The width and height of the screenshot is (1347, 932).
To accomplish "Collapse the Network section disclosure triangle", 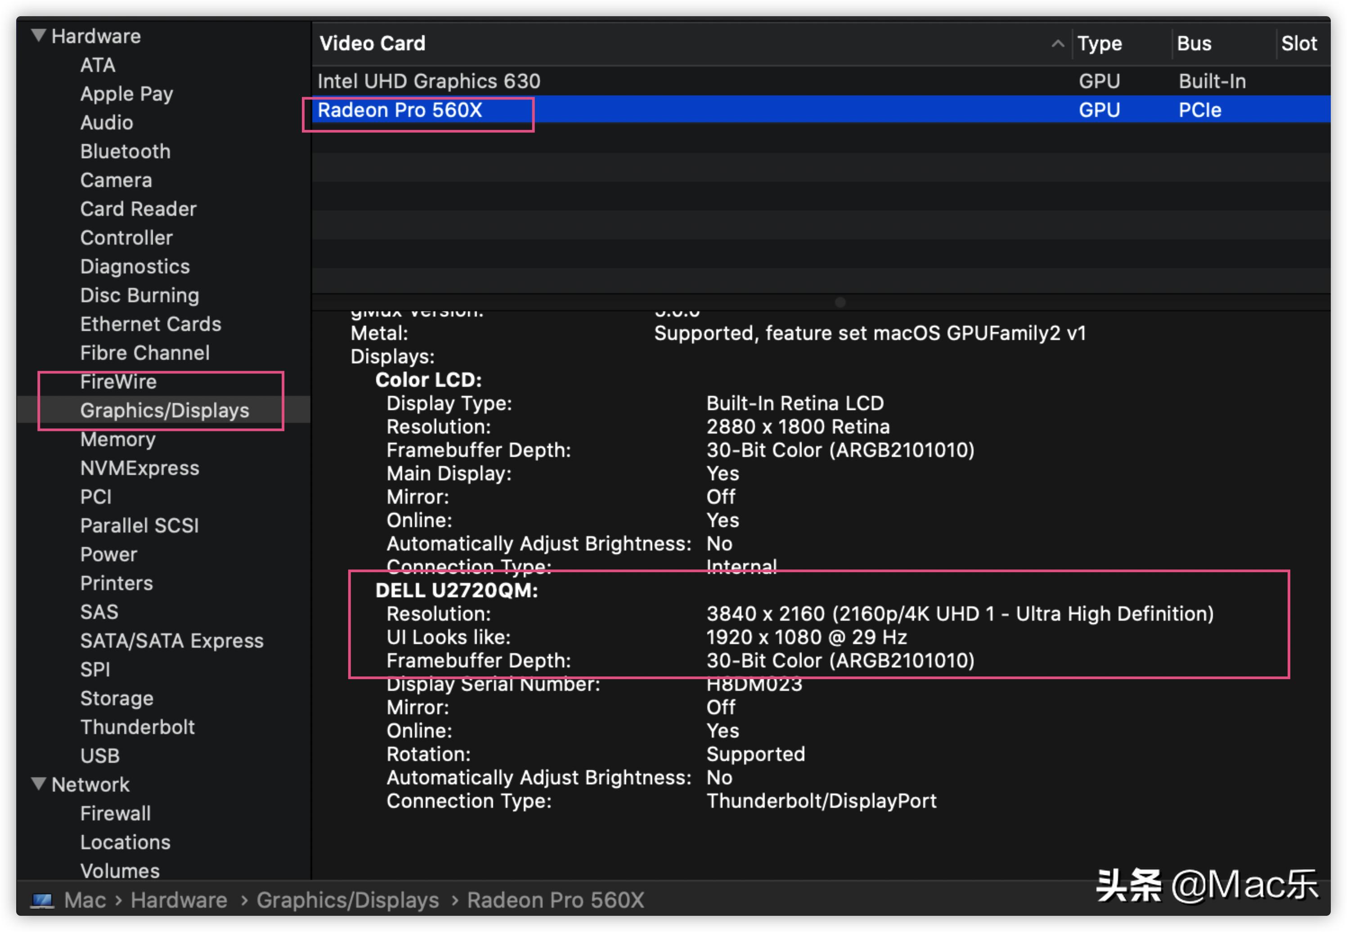I will 39,784.
